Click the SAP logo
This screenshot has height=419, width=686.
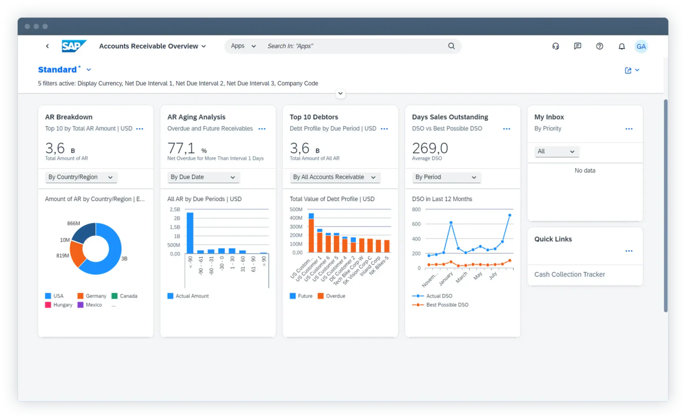pyautogui.click(x=74, y=46)
